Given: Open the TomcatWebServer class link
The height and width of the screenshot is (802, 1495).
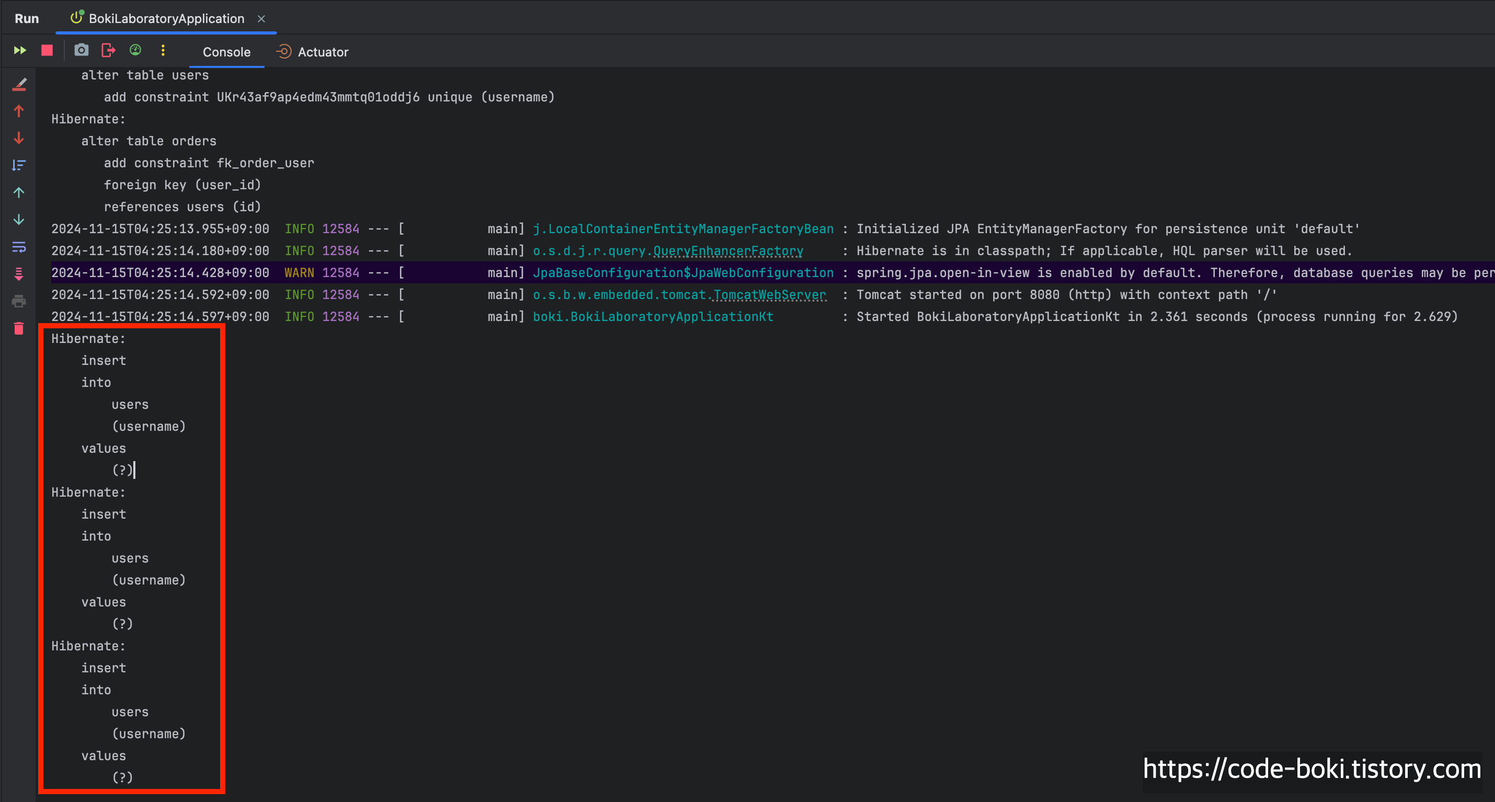Looking at the screenshot, I should tap(769, 295).
